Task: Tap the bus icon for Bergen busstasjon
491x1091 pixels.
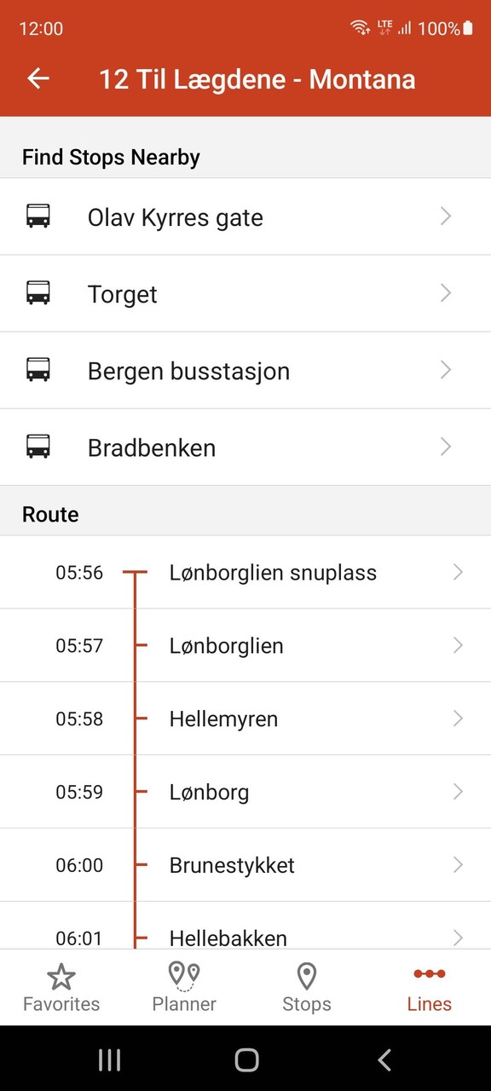Action: tap(38, 370)
